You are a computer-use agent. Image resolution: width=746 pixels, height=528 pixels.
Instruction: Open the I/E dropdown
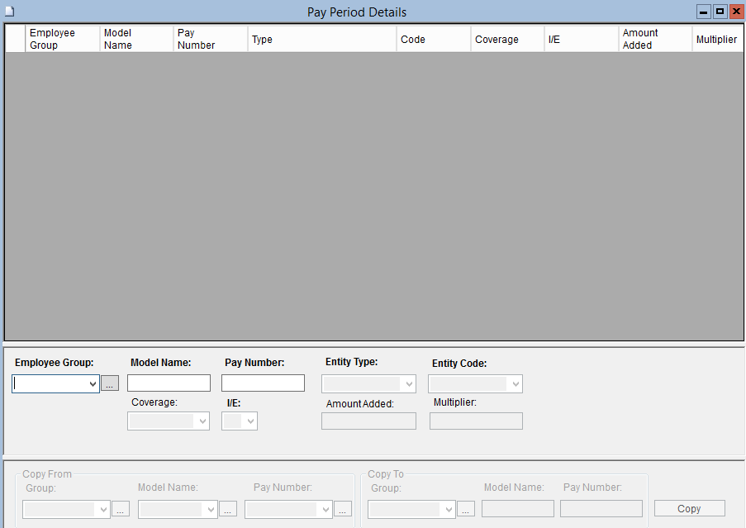tap(240, 421)
